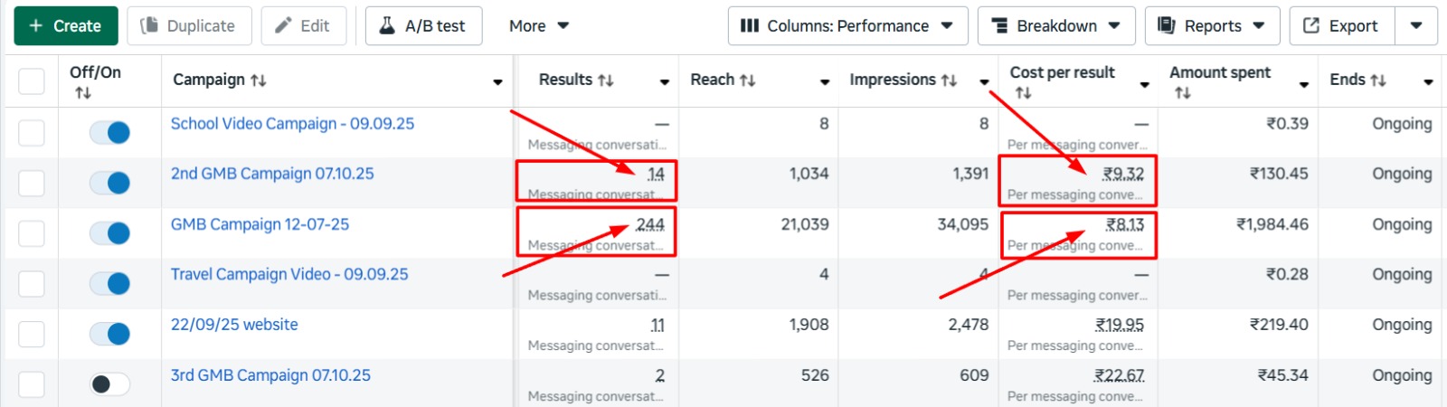Open the Reports menu
1447x407 pixels.
coord(1212,26)
